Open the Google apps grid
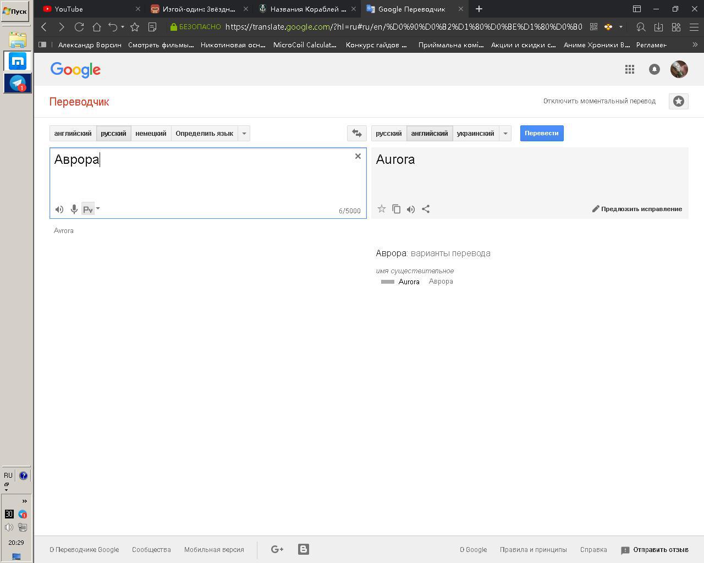Image resolution: width=704 pixels, height=563 pixels. point(630,69)
